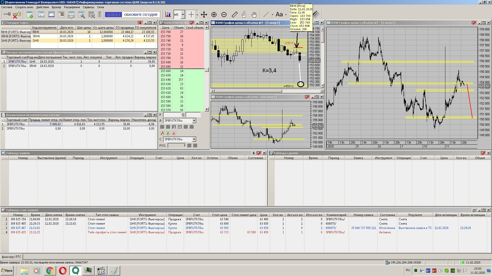The width and height of the screenshot is (492, 276).
Task: Open the M5 timeframe dropdown
Action: click(183, 15)
